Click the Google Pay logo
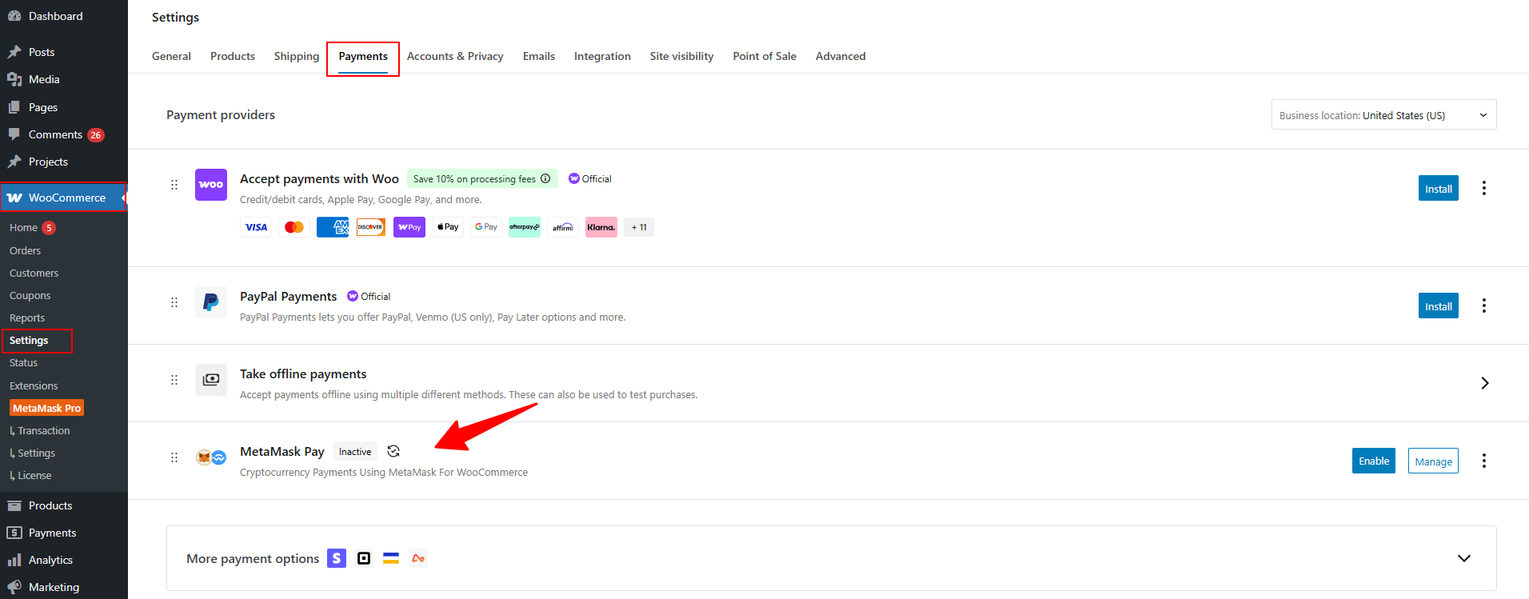 [486, 227]
